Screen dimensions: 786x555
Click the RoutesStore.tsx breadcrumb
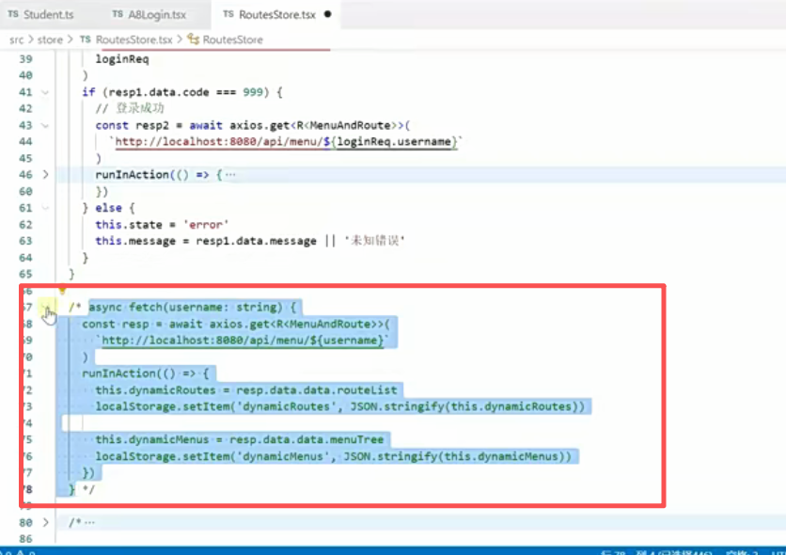[134, 40]
